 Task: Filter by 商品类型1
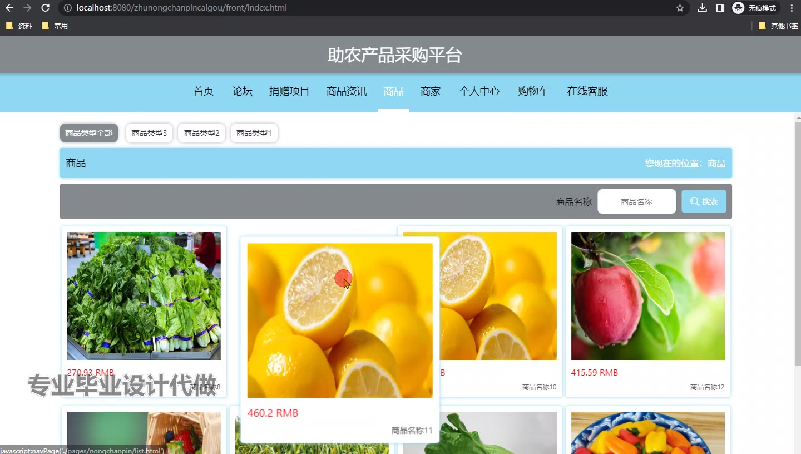point(254,133)
